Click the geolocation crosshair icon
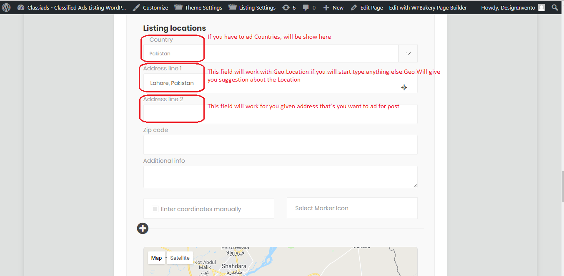564x276 pixels. [x=404, y=87]
